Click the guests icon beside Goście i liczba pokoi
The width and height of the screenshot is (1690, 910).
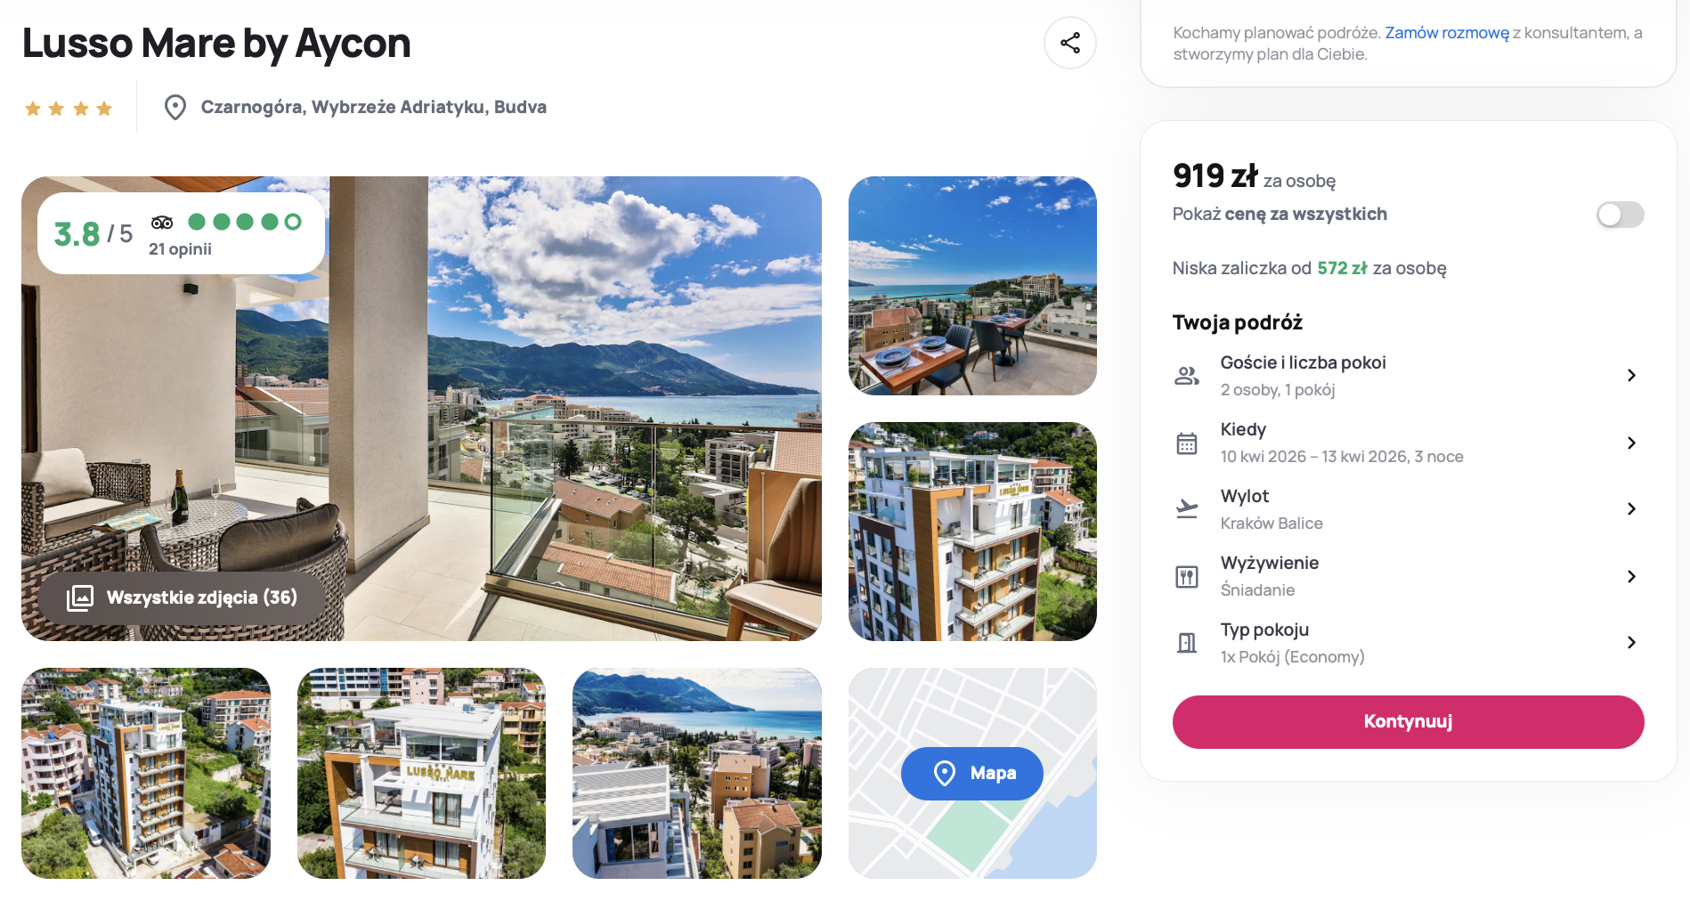(1187, 376)
